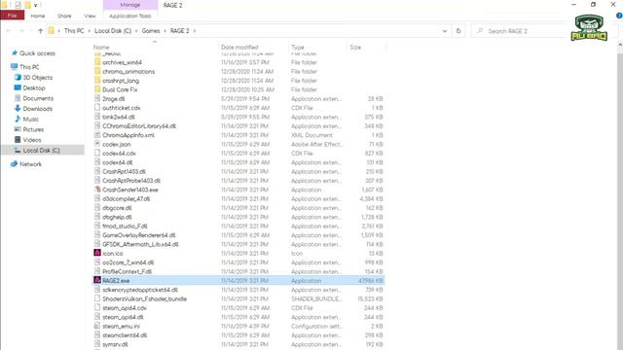Viewport: 623px width, 350px height.
Task: Open Music in navigation pane
Action: coord(30,119)
